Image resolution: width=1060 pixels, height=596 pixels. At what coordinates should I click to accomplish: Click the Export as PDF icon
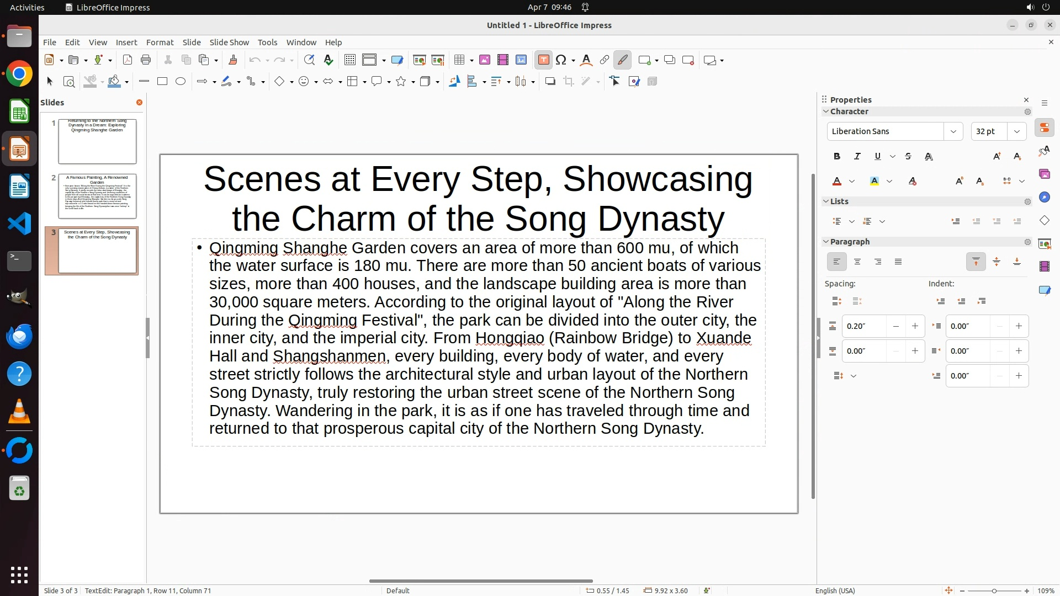(127, 60)
